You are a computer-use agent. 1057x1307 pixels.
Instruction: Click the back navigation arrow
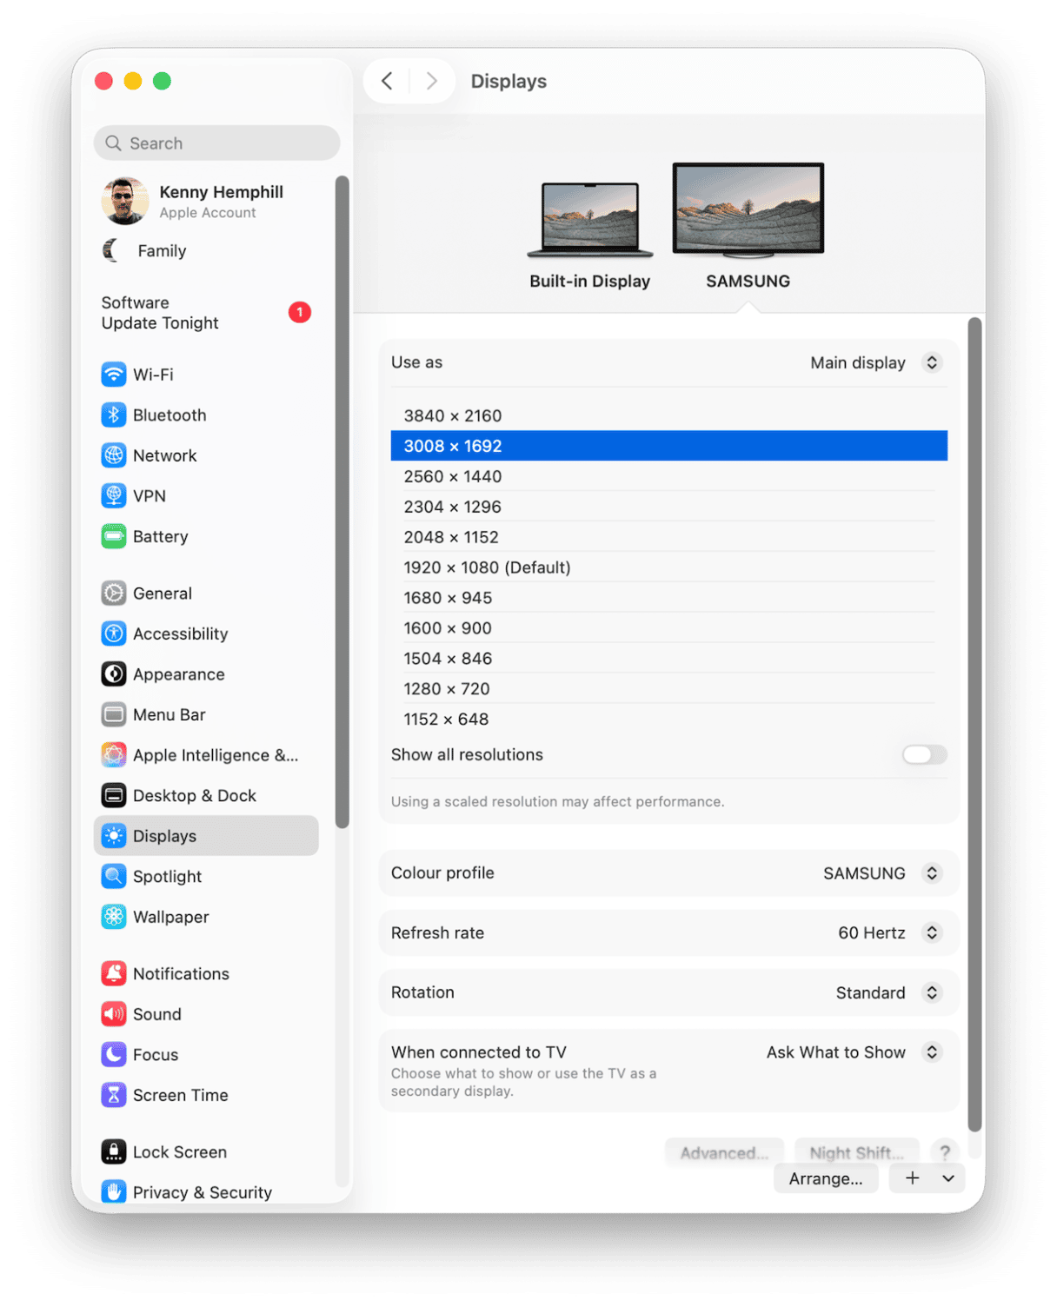point(387,81)
